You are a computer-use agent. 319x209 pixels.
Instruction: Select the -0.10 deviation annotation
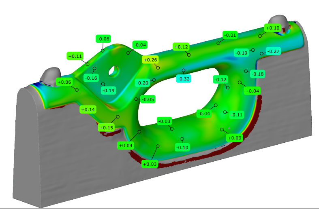(x=182, y=147)
